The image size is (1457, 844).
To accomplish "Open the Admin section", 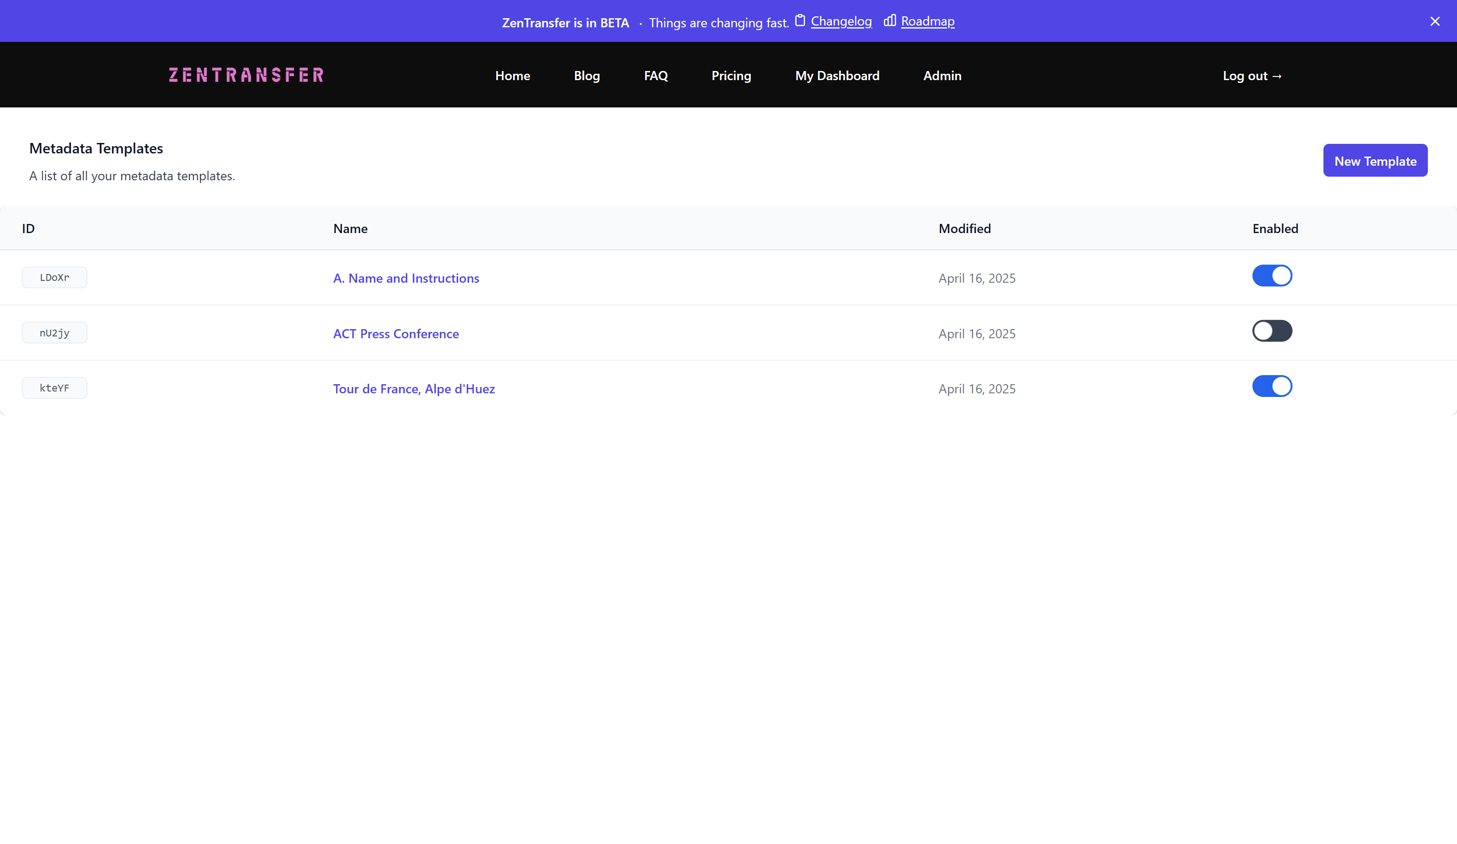I will pos(942,76).
